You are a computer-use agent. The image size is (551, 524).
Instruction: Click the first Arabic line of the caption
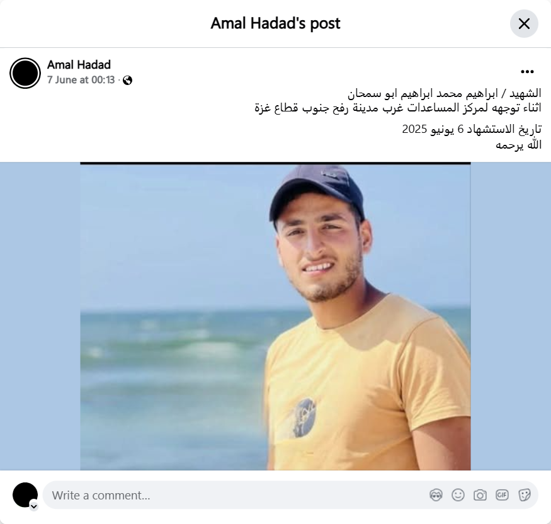pos(444,93)
